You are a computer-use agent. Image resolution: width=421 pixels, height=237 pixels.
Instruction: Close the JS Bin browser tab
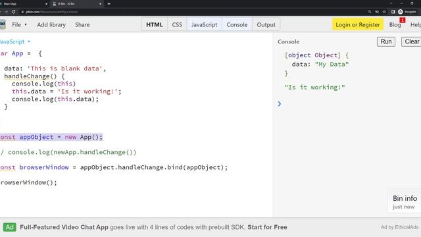[x=101, y=4]
